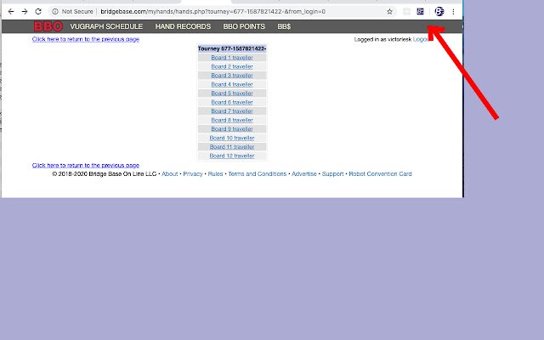Open the Support footer link
Viewport: 544px width, 340px height.
[x=332, y=173]
